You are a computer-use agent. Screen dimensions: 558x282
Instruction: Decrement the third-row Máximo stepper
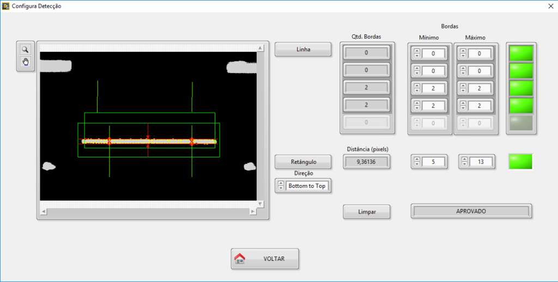[x=463, y=91]
